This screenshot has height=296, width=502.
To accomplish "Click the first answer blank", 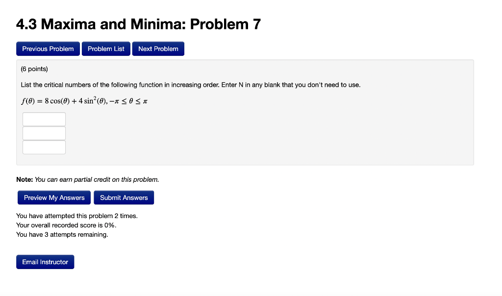I will point(44,119).
